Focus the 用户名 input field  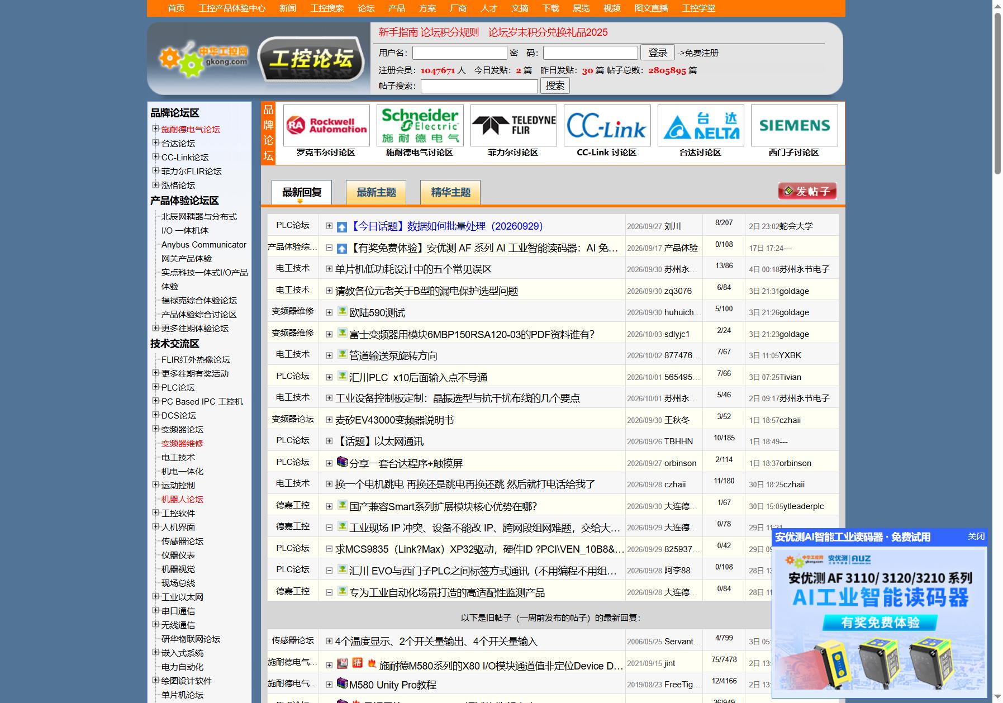point(459,53)
